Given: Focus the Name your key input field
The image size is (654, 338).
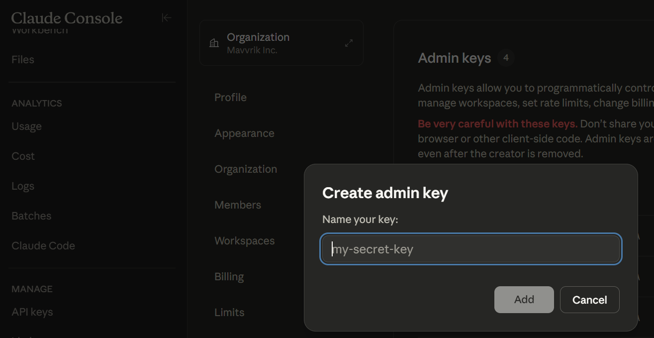Looking at the screenshot, I should [x=470, y=249].
